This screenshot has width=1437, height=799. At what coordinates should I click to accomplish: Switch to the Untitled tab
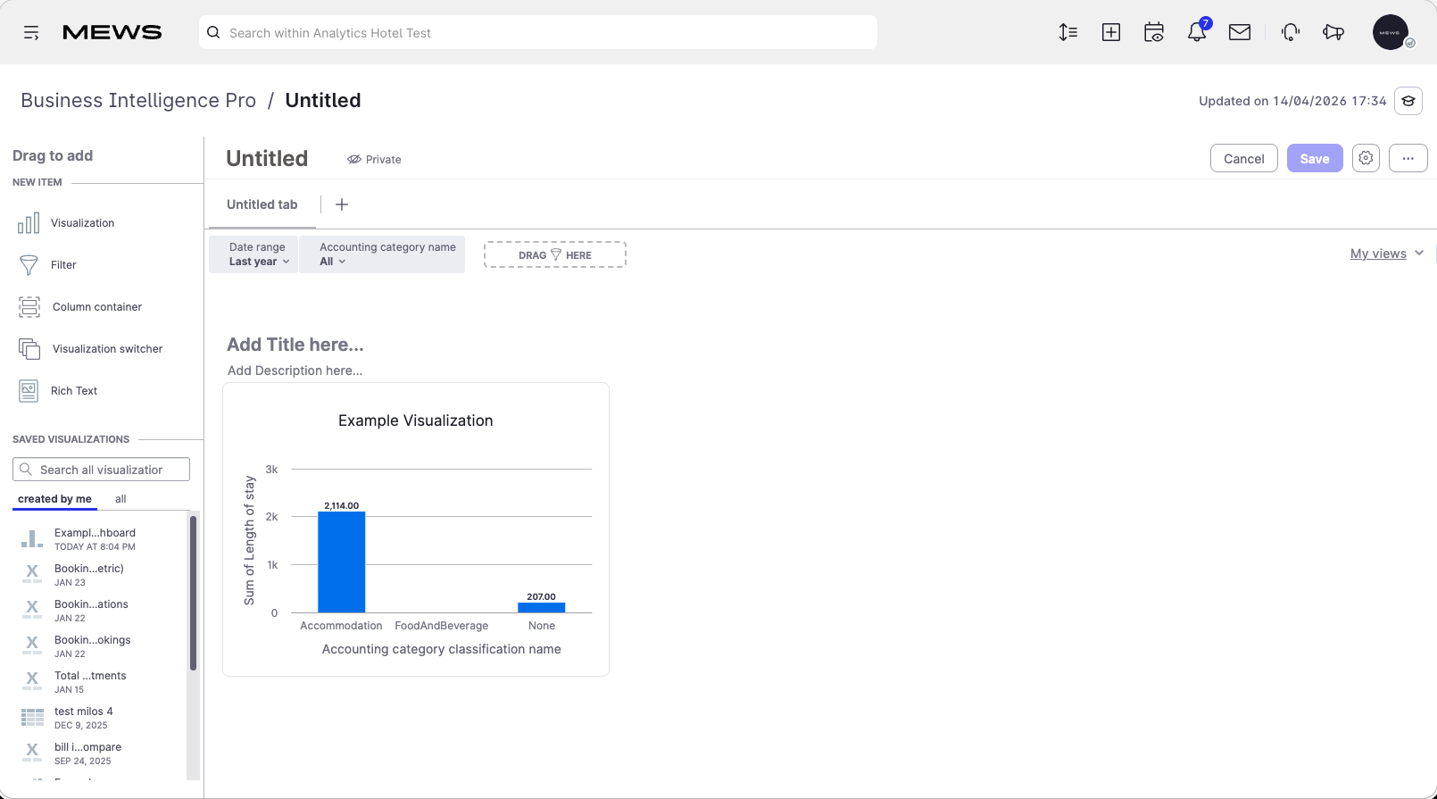pos(262,204)
